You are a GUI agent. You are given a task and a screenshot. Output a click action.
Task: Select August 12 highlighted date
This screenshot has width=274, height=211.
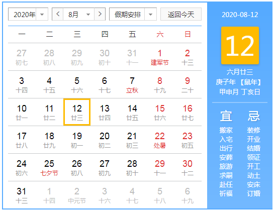pyautogui.click(x=77, y=112)
